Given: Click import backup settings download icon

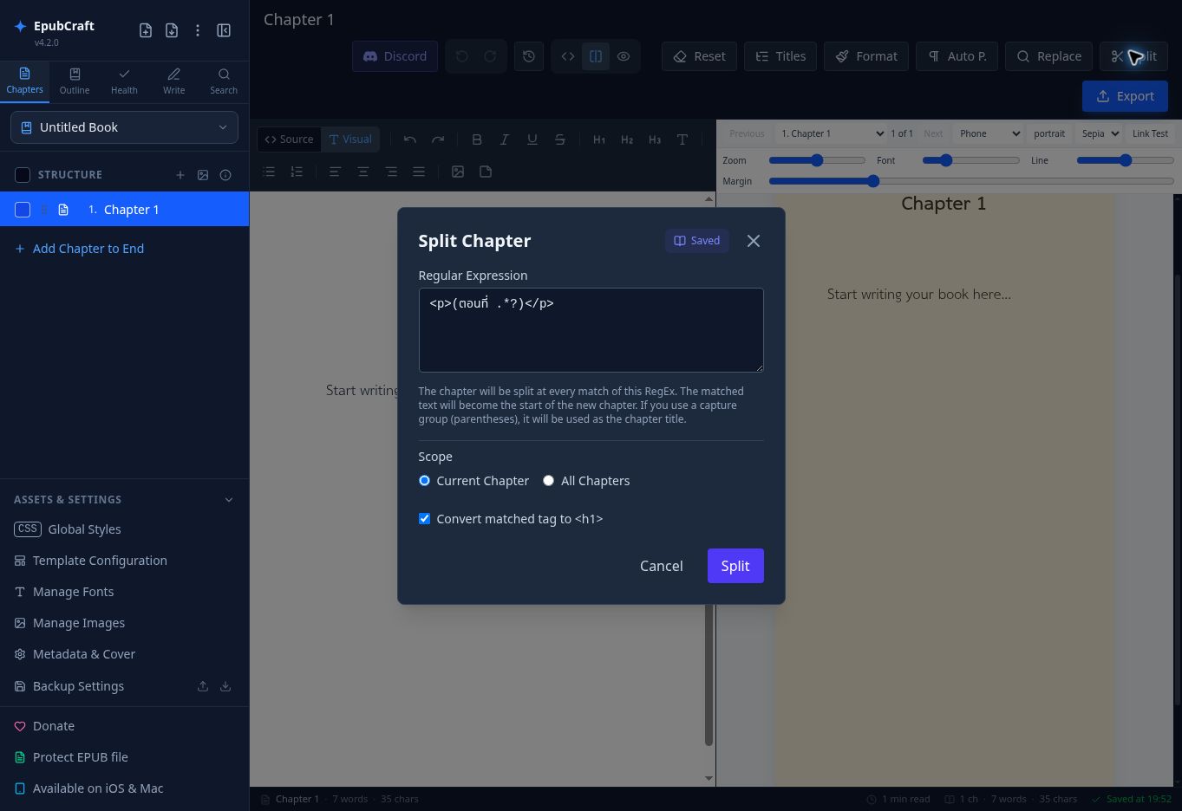Looking at the screenshot, I should pos(225,686).
